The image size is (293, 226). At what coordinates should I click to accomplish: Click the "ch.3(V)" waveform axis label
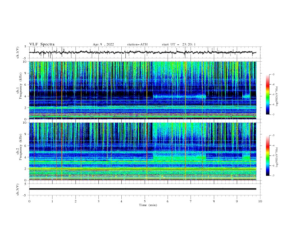(x=18, y=189)
